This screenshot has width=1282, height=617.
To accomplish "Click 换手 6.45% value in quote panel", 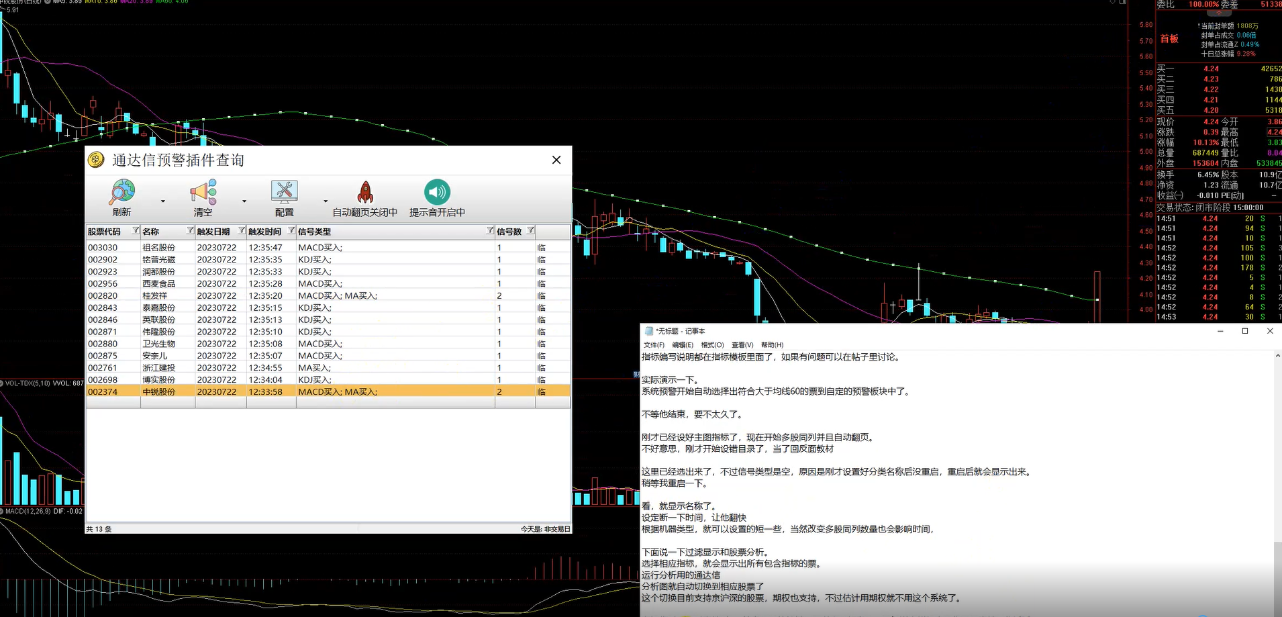I will pos(1208,175).
